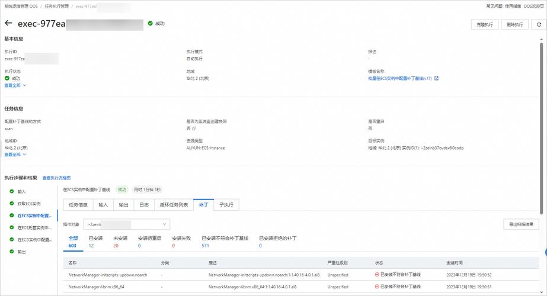Click the 安装时间 column header

[x=455, y=263]
